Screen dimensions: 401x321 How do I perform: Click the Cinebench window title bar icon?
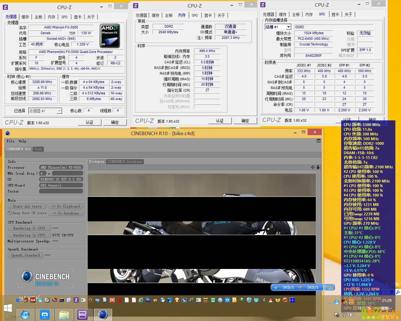[8, 133]
